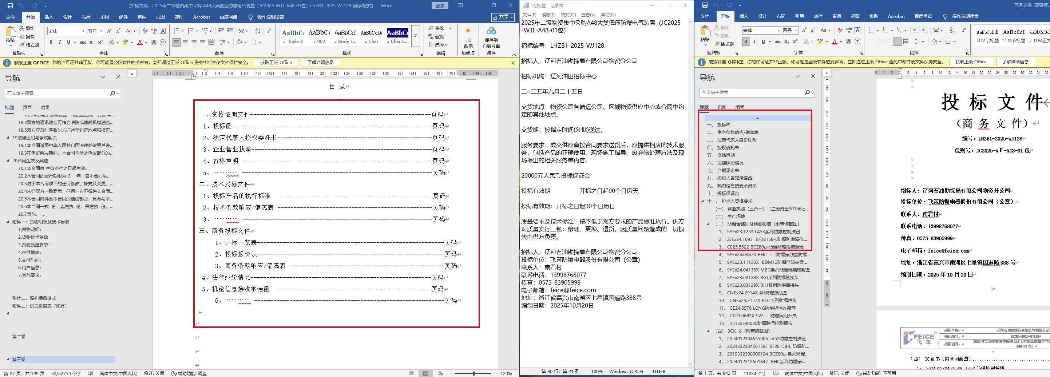
Task: Dismiss the yellow Office license bar in left Word
Action: 513,63
